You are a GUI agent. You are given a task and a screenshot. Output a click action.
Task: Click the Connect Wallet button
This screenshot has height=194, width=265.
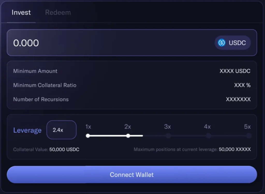coord(132,175)
